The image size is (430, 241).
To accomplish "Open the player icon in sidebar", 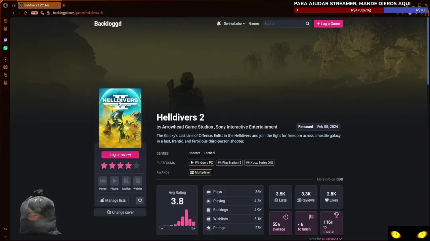I will tap(5, 60).
